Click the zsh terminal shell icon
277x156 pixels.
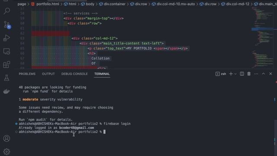217,74
